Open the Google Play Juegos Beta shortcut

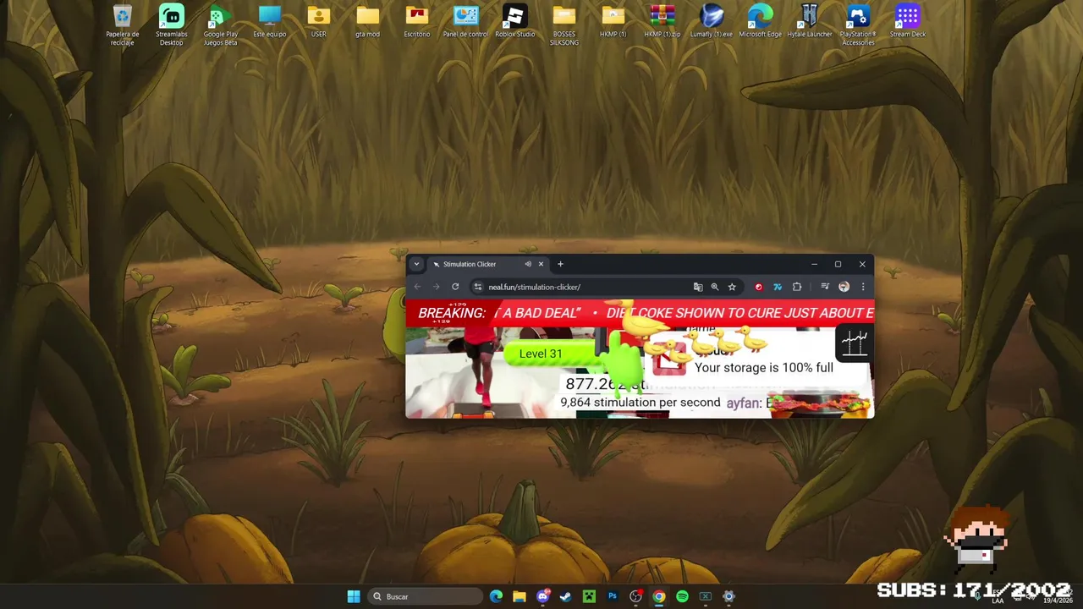pyautogui.click(x=220, y=25)
